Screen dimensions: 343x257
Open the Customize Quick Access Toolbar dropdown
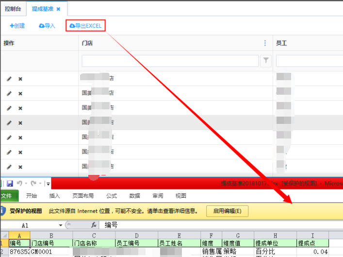49,184
